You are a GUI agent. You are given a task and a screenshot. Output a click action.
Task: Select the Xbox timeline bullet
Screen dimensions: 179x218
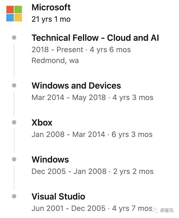point(14,122)
